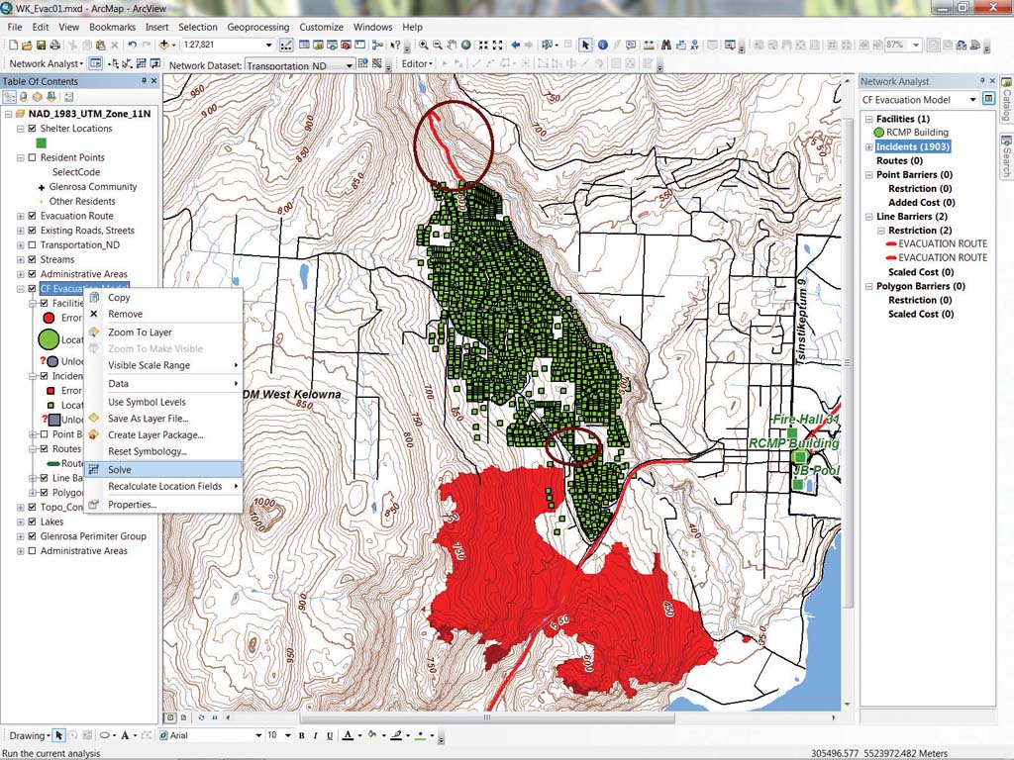This screenshot has height=760, width=1014.
Task: Click the Add Data icon
Action: (x=164, y=45)
